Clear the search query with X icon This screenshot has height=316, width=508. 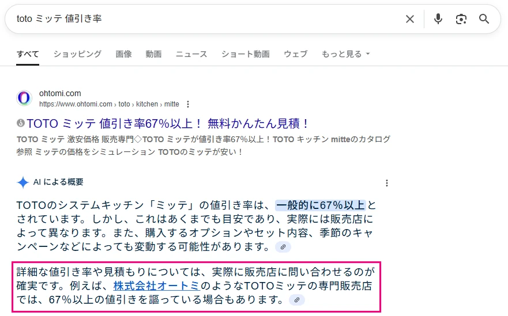(410, 19)
